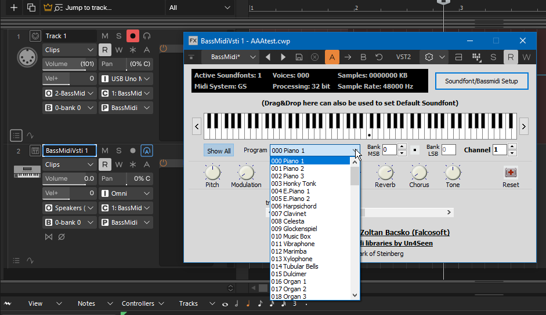Click the Reverb knob
The width and height of the screenshot is (546, 315).
(x=385, y=173)
